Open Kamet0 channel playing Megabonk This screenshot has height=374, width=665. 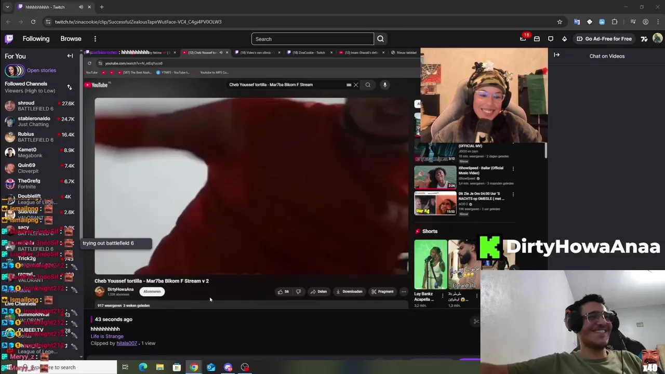pos(40,153)
